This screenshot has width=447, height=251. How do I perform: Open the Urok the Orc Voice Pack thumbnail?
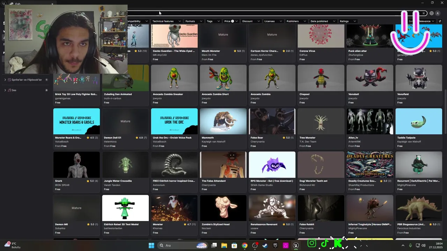[x=174, y=121]
